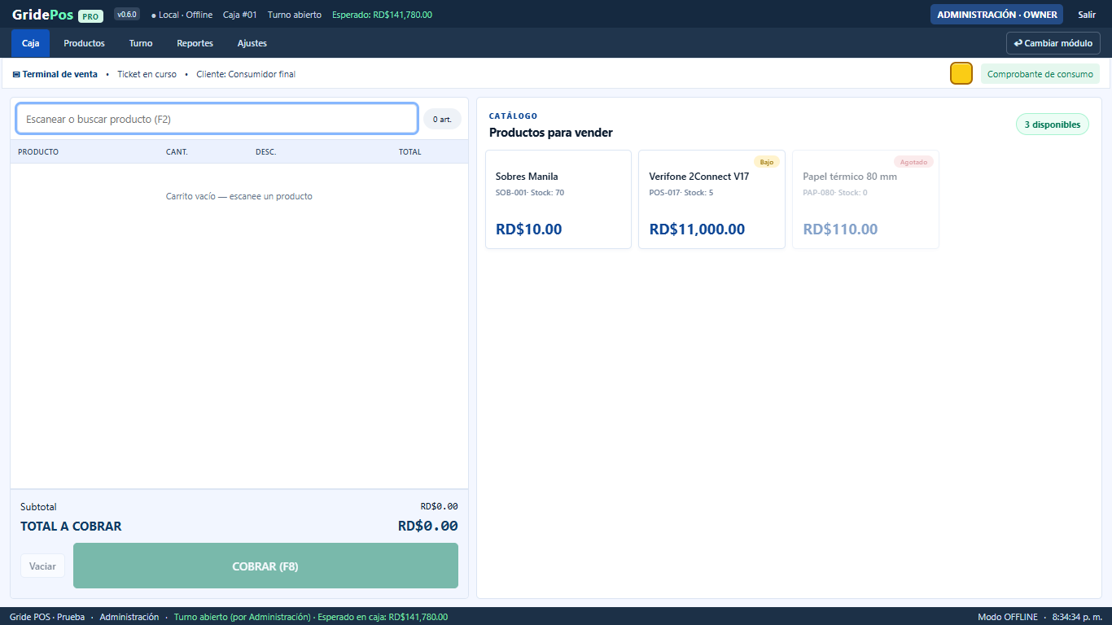Click Modo OFFLINE in the status bar
1112x625 pixels.
coord(1008,617)
